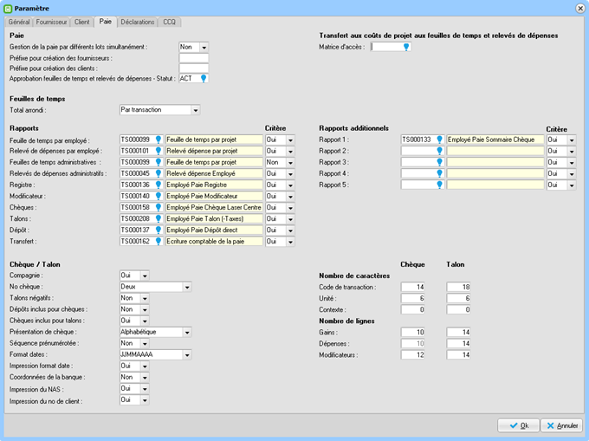This screenshot has width=589, height=441.
Task: Click Talon Contexte field 0
Action: 458,309
